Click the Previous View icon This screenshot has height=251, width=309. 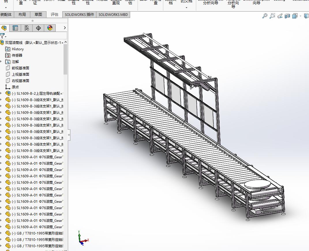[x=280, y=16]
